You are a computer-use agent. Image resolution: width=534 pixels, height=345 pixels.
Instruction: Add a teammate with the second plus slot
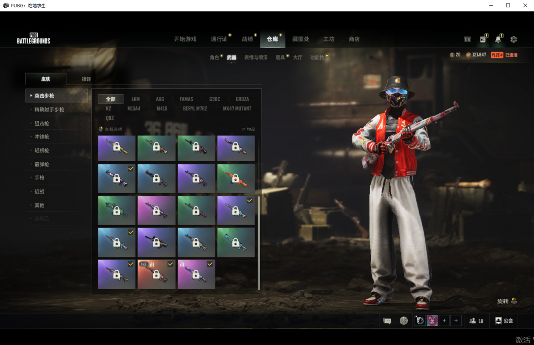pos(456,320)
